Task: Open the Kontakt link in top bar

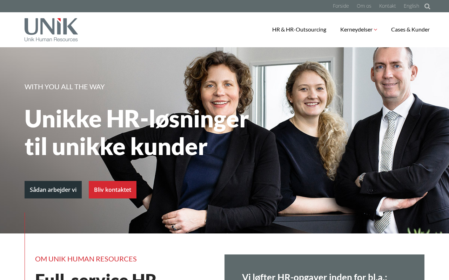Action: pyautogui.click(x=388, y=6)
